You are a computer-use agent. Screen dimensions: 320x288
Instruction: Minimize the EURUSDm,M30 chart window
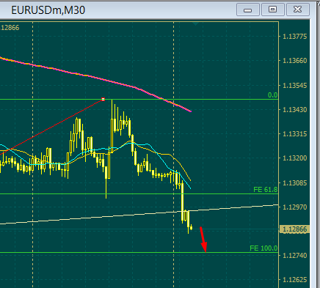[x=248, y=10]
